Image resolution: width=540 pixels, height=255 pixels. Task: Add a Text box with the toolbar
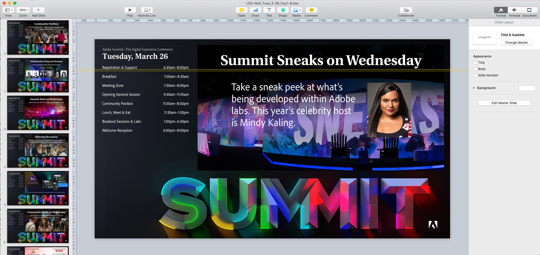[x=269, y=10]
